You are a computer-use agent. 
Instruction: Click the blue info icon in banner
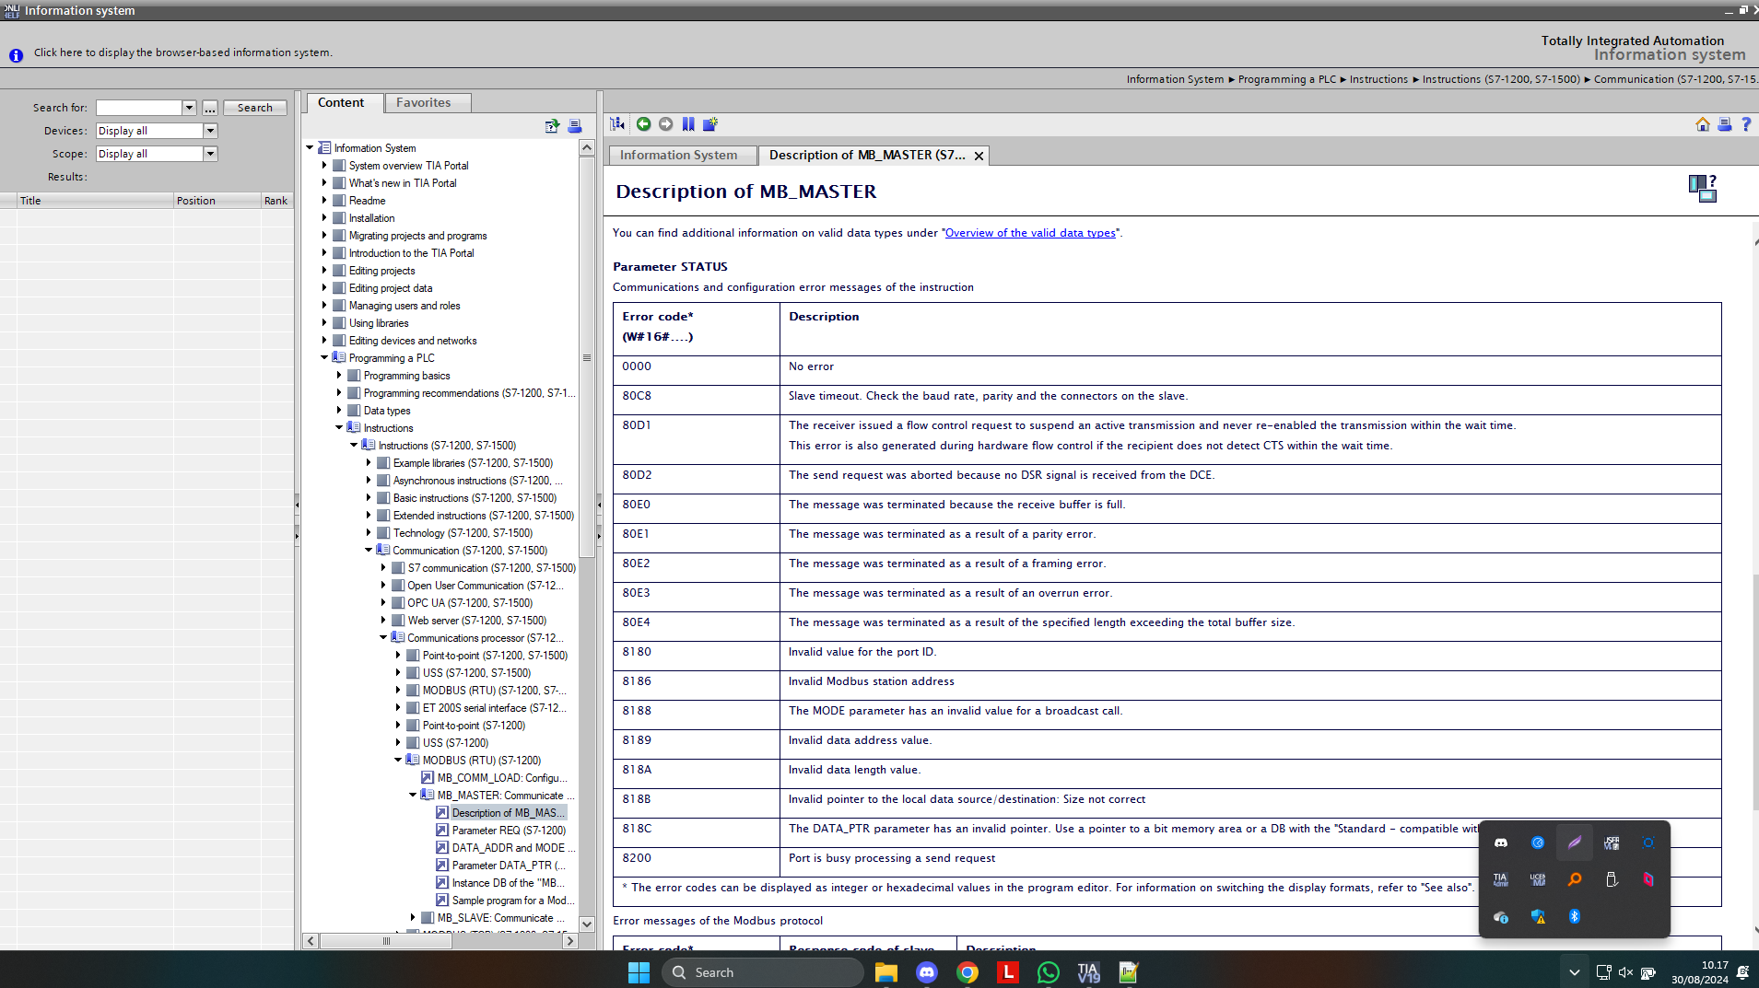click(x=16, y=55)
